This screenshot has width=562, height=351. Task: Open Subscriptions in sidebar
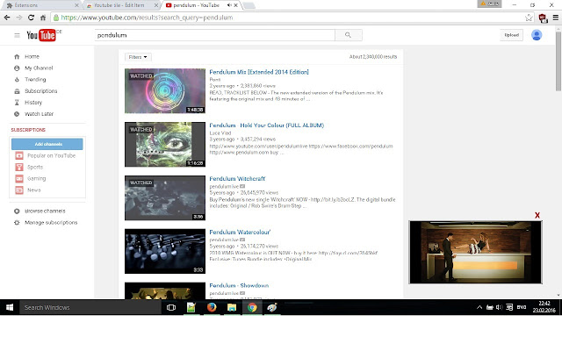point(41,91)
